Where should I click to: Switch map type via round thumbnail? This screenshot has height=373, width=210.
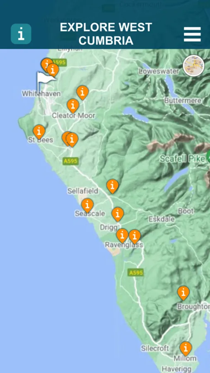point(193,65)
